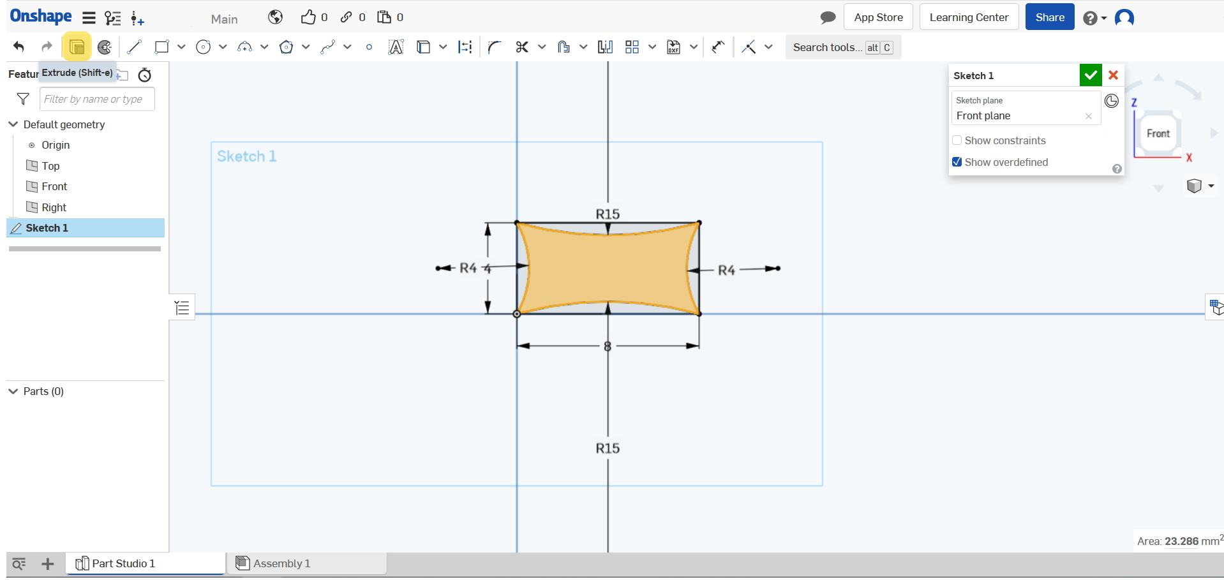Select the Line sketch tool

[134, 47]
